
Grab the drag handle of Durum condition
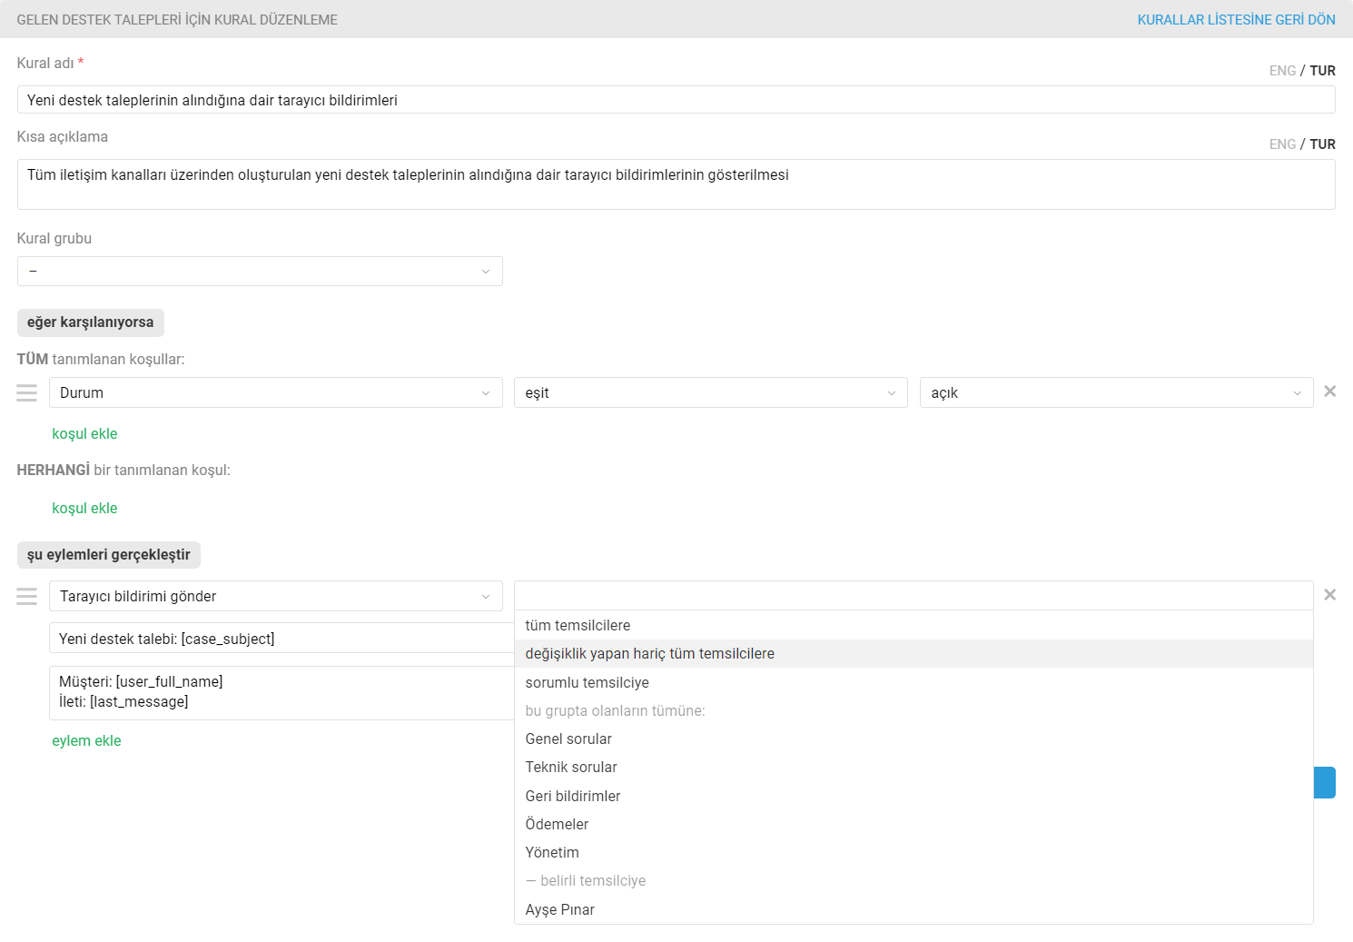[27, 392]
